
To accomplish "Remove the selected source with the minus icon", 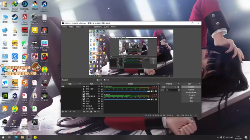I will (x=87, y=112).
